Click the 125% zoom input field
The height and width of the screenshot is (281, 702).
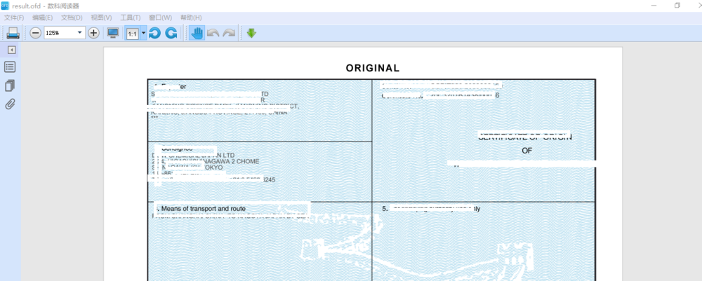[x=59, y=33]
